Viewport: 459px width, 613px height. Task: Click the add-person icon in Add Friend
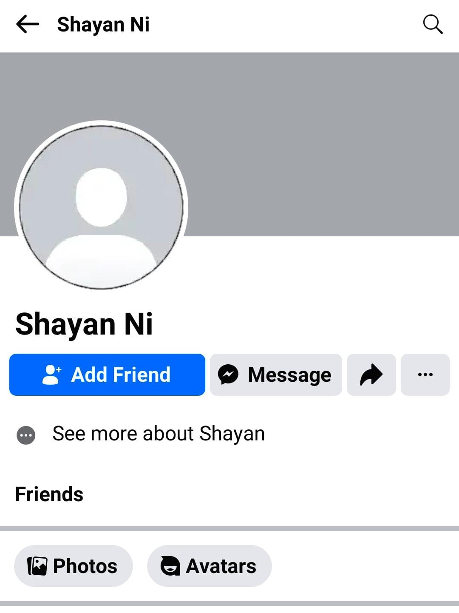pos(52,375)
